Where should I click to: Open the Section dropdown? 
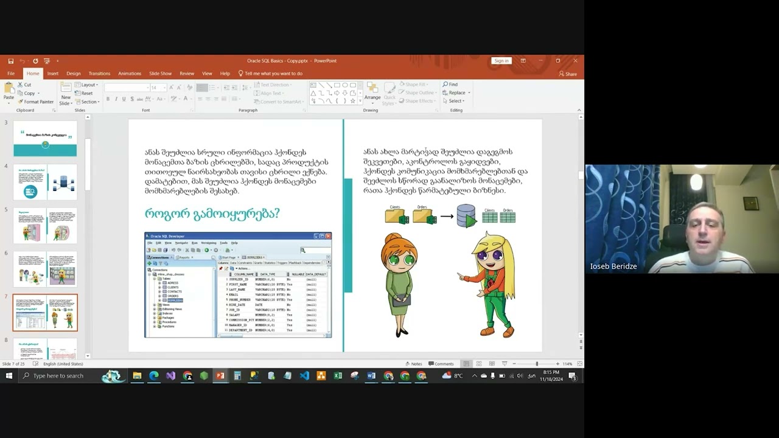(88, 102)
